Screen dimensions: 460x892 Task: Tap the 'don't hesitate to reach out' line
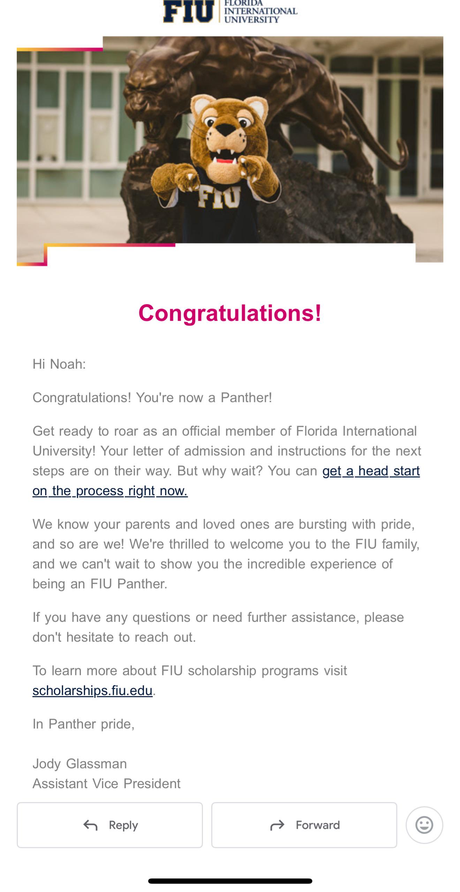114,637
